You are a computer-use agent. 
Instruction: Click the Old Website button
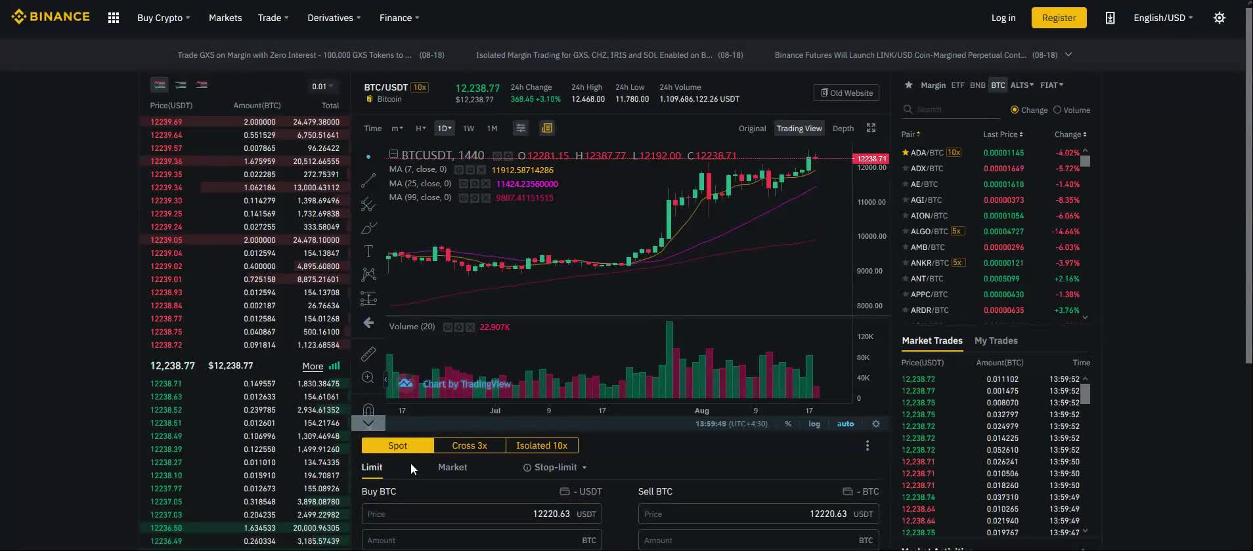(846, 92)
